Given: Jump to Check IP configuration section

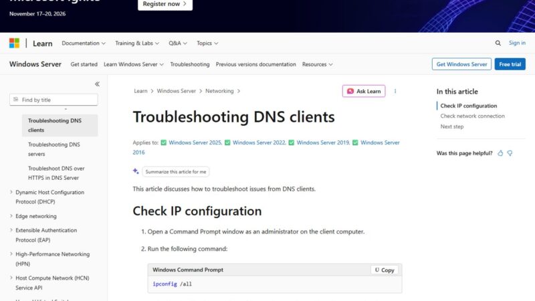Looking at the screenshot, I should (x=469, y=106).
